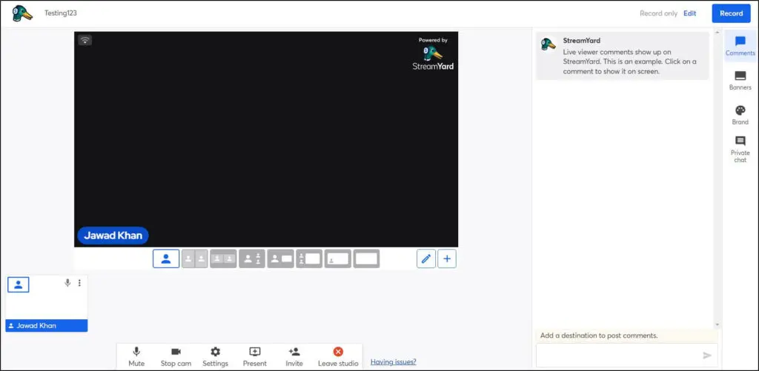Click the StreamYard duck logo at top left

coord(22,13)
